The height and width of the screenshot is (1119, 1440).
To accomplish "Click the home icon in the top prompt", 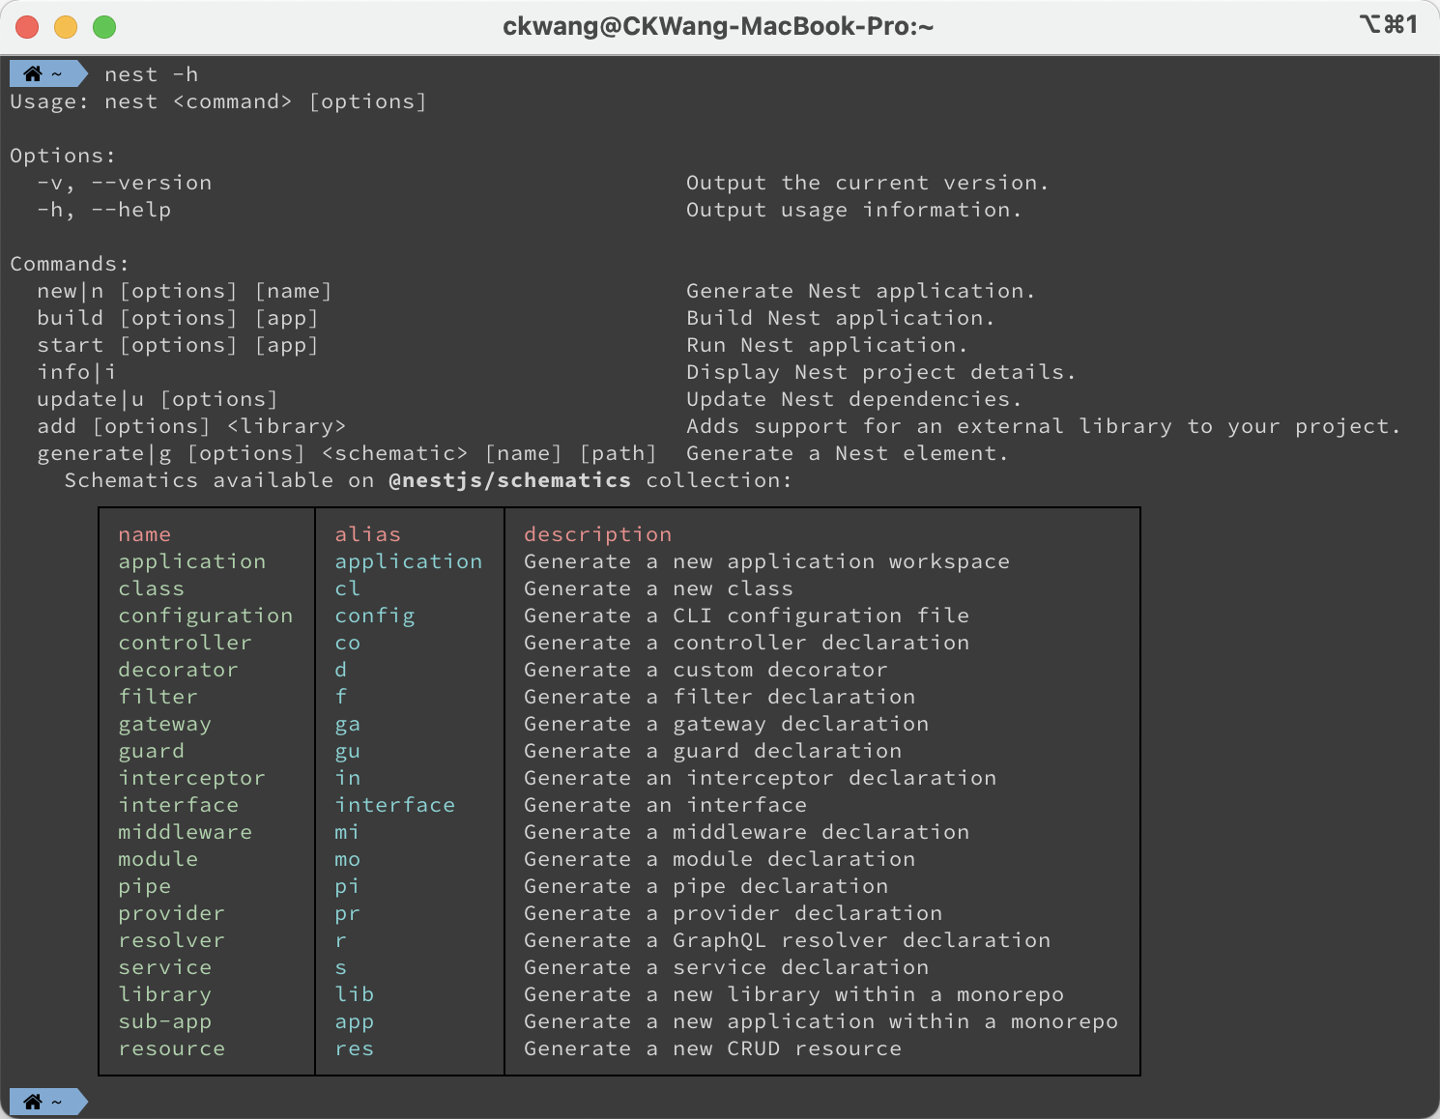I will 33,73.
